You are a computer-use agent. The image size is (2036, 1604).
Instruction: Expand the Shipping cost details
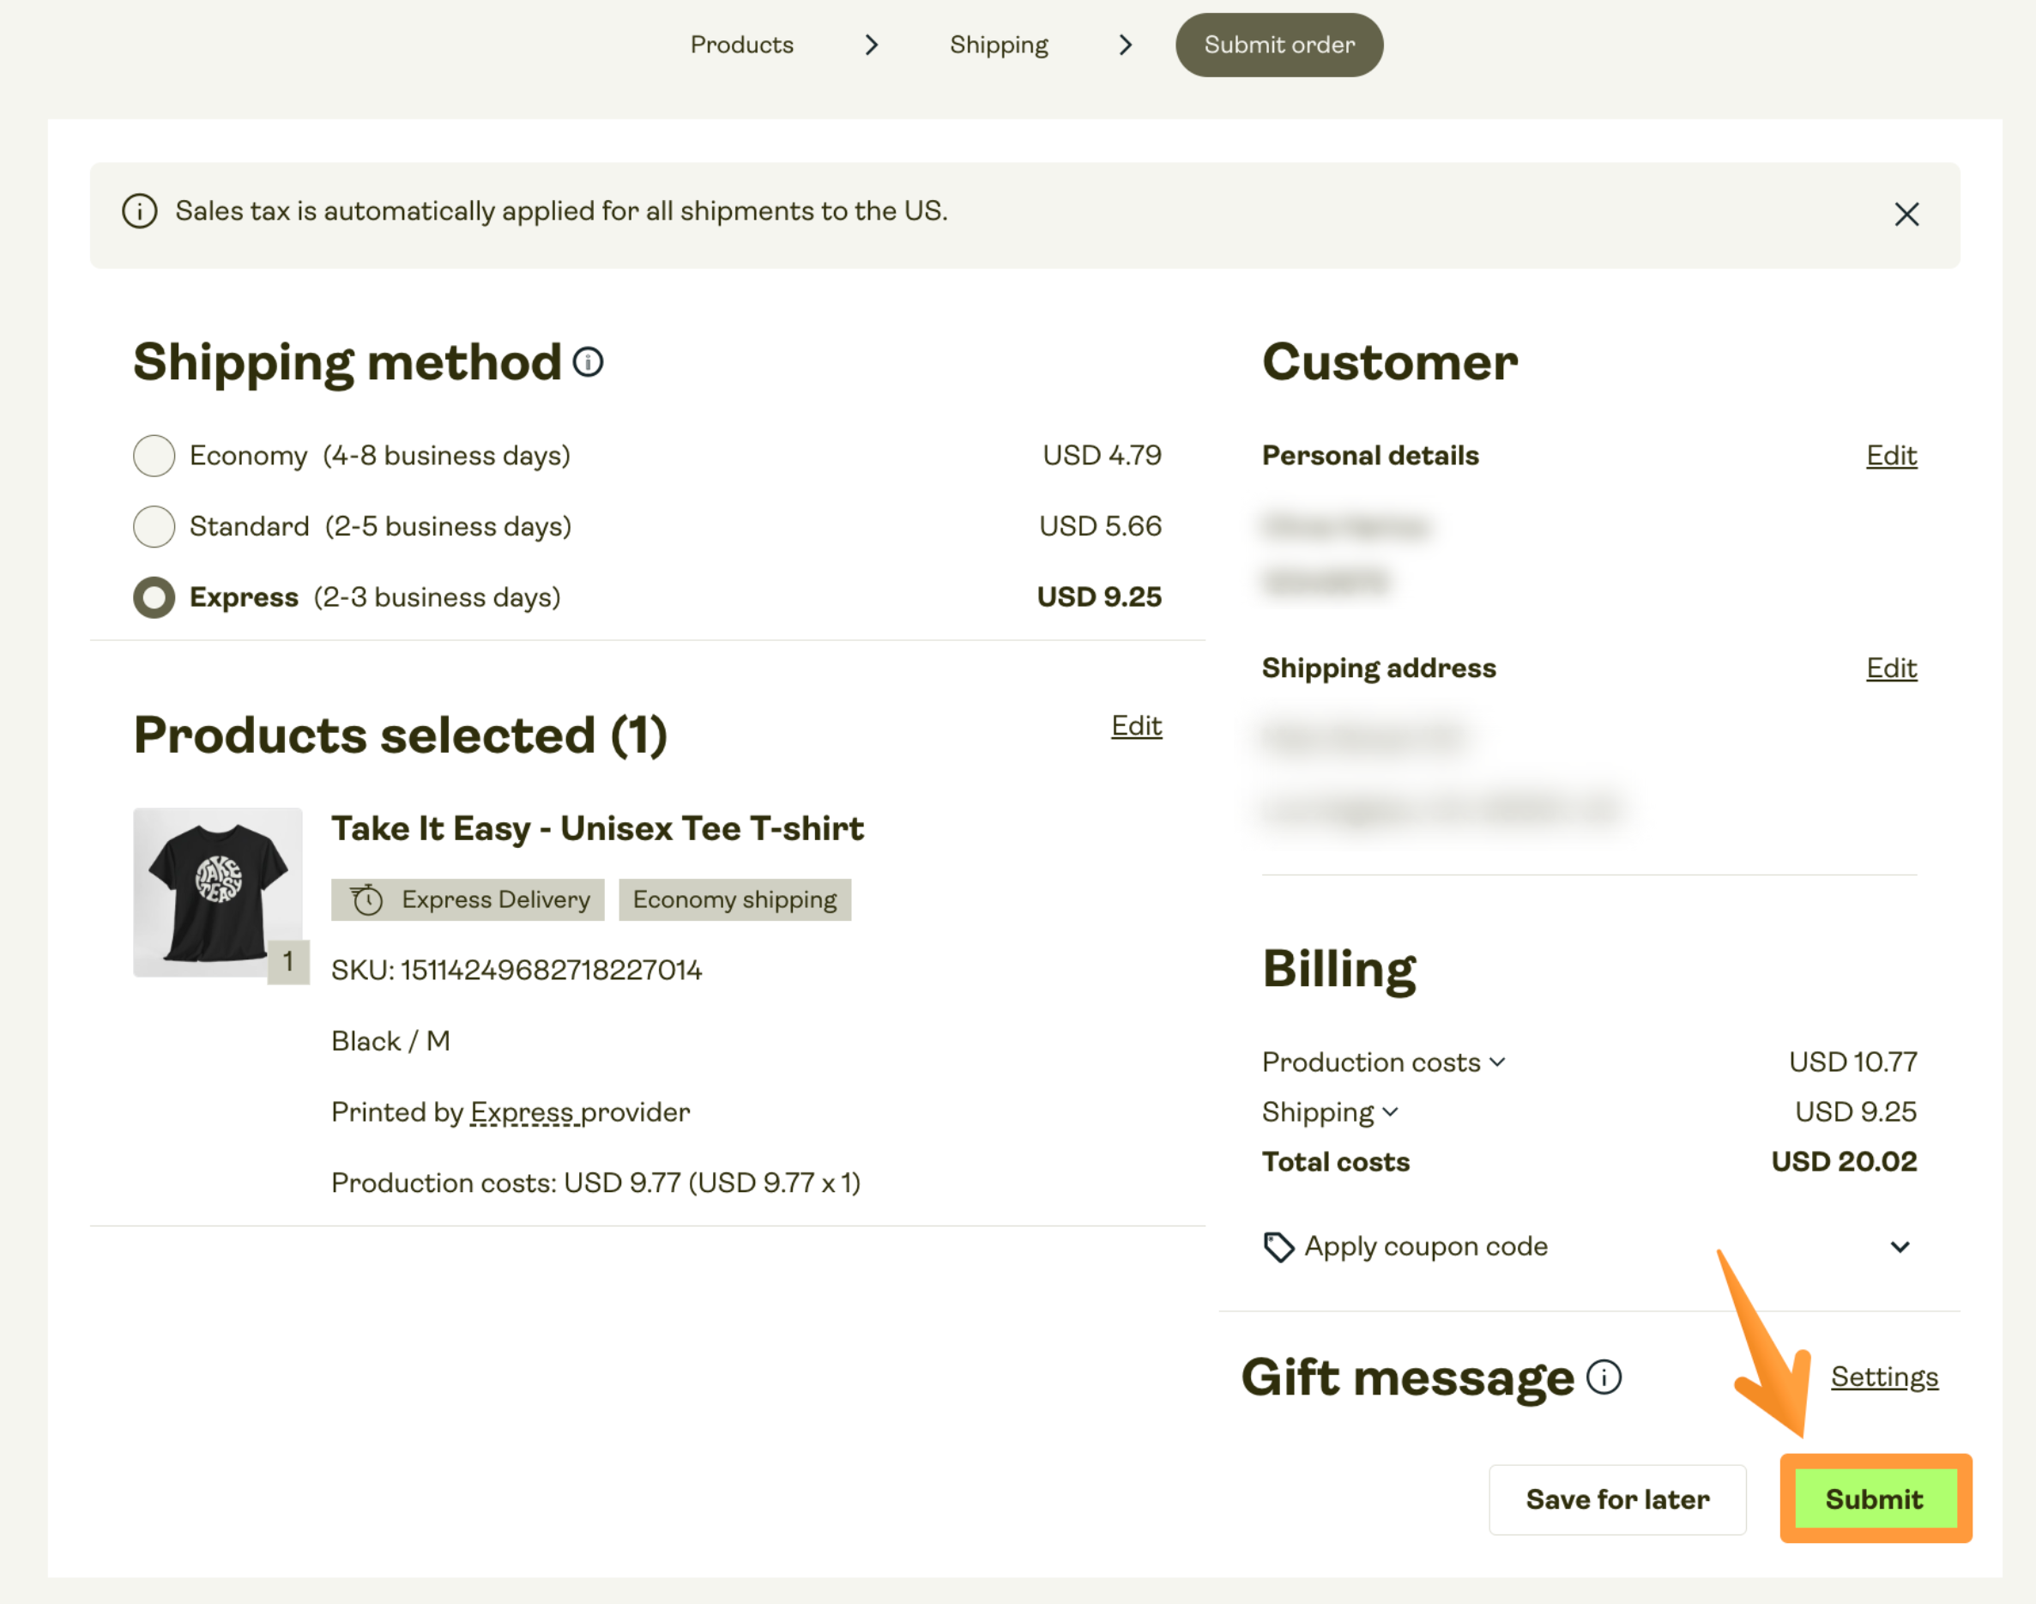(x=1392, y=1112)
